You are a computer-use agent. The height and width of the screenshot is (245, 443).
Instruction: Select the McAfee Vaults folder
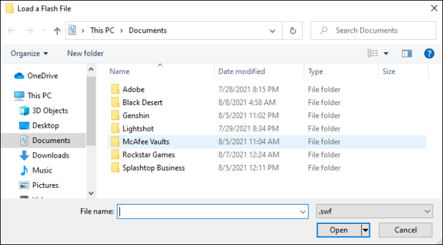266,142
